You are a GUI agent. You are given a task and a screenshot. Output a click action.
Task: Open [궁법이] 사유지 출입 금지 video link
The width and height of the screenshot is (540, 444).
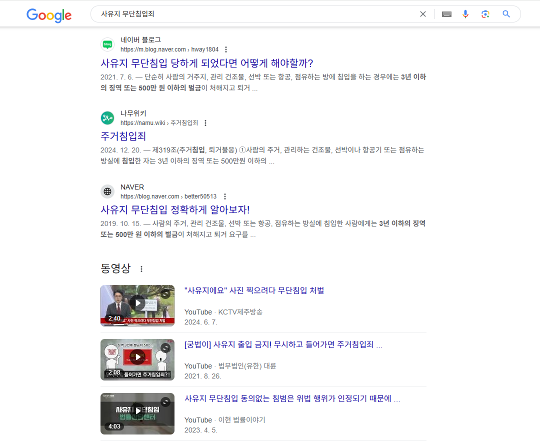(x=283, y=344)
